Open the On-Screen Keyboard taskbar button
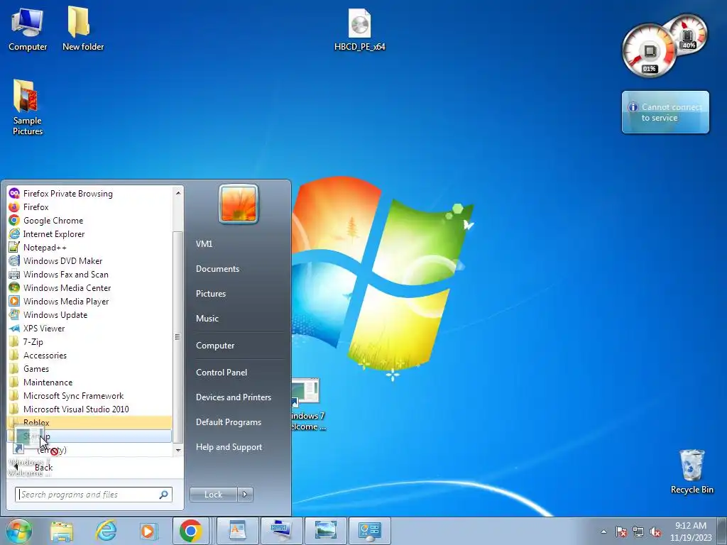The width and height of the screenshot is (727, 545). click(281, 531)
